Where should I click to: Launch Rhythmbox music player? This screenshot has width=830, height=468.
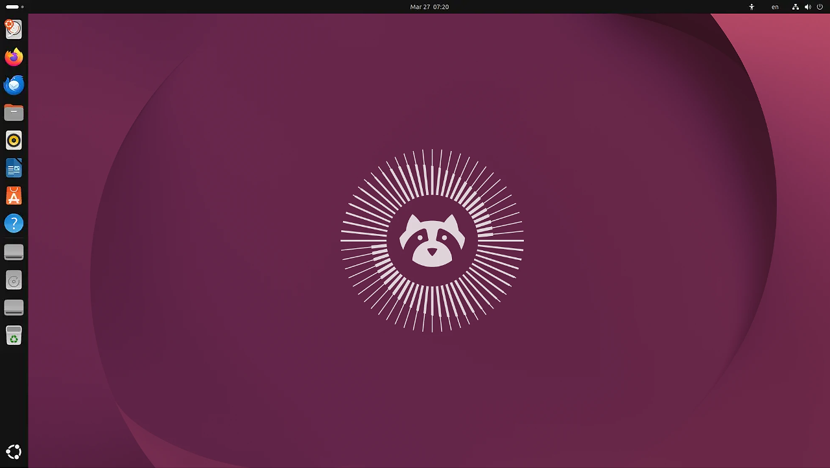(x=14, y=140)
